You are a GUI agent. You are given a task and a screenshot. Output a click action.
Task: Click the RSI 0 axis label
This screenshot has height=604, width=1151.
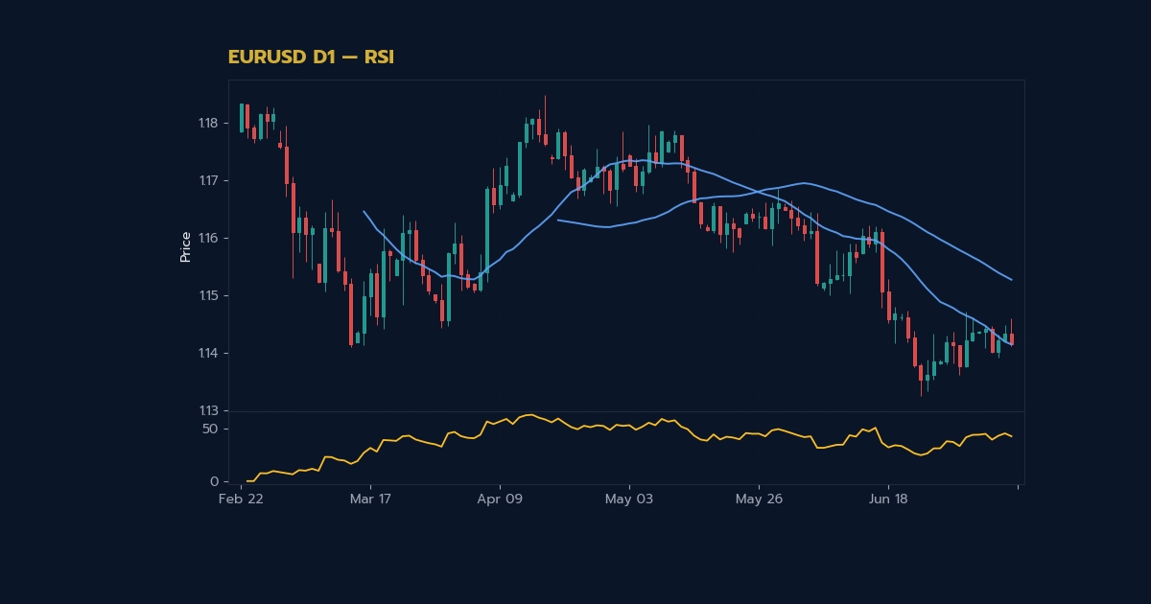pyautogui.click(x=214, y=481)
